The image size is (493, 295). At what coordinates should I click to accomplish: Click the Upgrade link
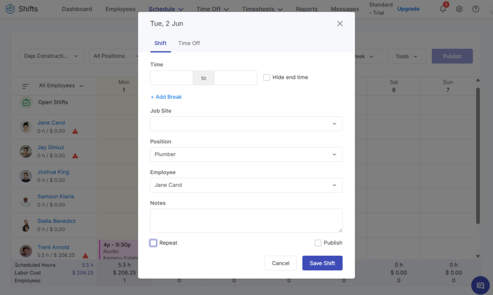pos(408,9)
